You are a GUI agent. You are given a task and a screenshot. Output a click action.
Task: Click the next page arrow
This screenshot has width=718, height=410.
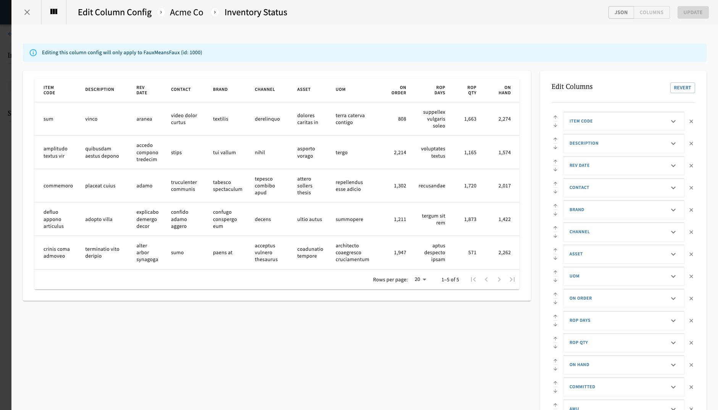pos(499,279)
